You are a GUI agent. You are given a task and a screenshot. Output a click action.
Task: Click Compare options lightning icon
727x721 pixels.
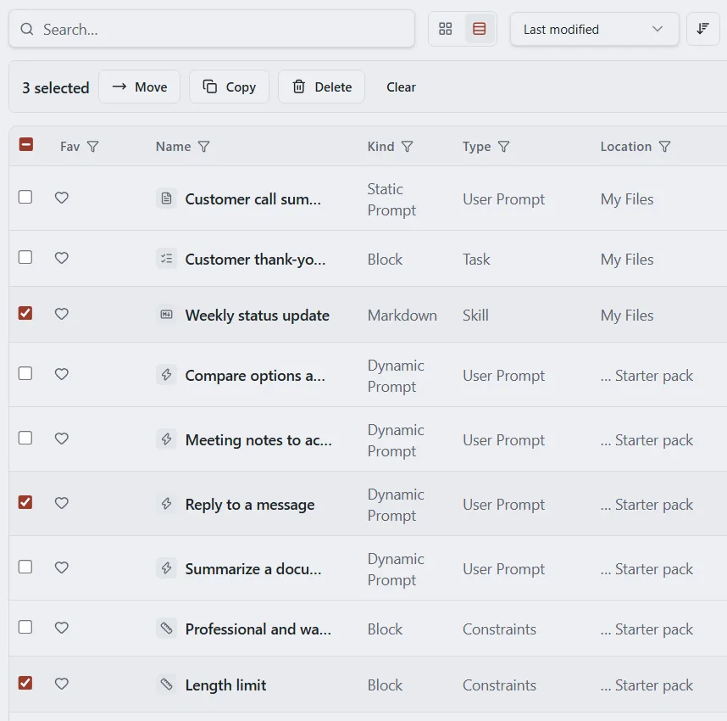point(166,375)
